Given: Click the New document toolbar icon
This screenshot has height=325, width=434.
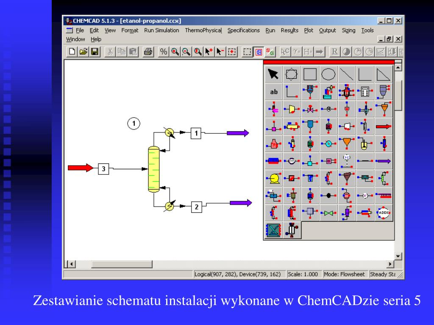Looking at the screenshot, I should 72,52.
